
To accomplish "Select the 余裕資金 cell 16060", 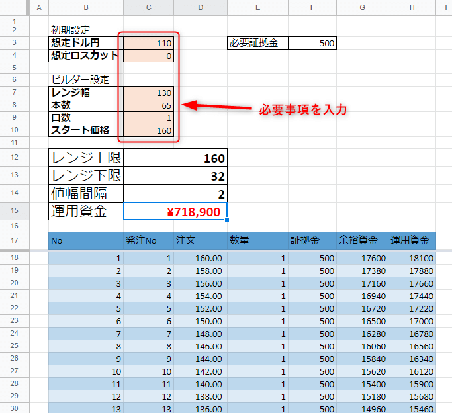I will point(363,346).
